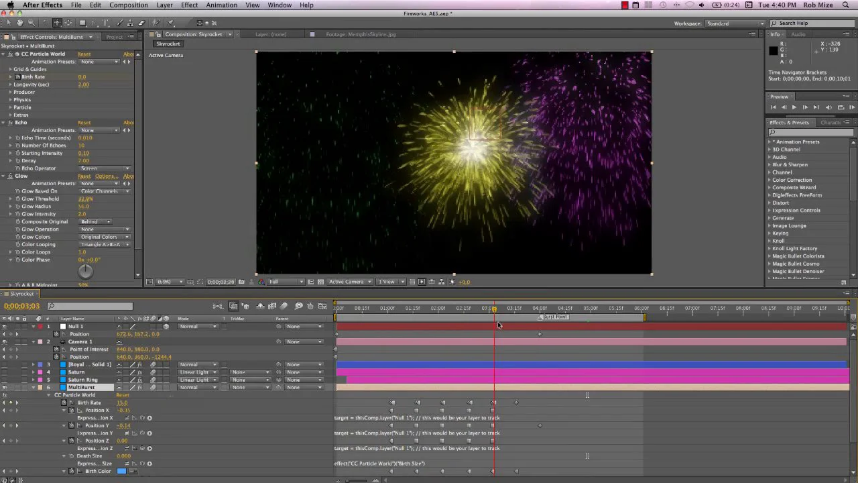
Task: Toggle the Glow effect fx switch
Action: (x=10, y=176)
